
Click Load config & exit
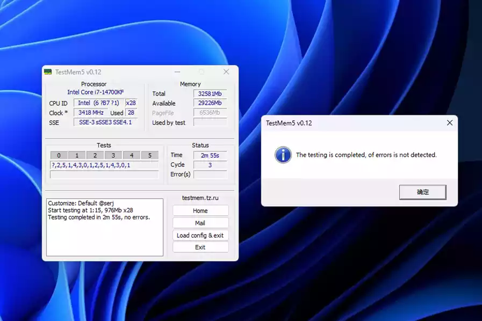(200, 235)
